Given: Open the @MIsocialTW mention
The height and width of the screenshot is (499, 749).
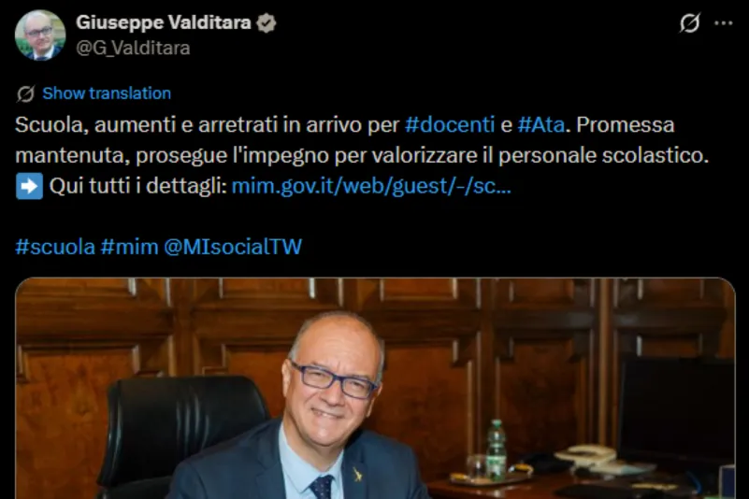Looking at the screenshot, I should (x=233, y=247).
